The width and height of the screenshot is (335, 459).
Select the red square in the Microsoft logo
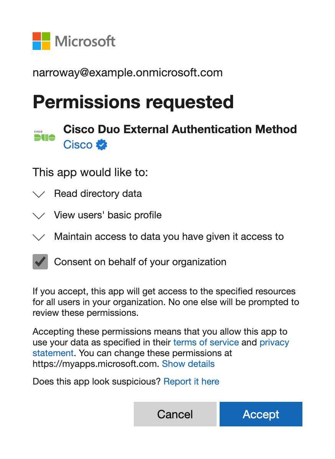(x=37, y=36)
